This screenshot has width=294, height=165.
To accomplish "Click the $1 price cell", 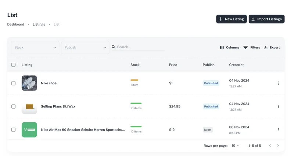I will [171, 83].
